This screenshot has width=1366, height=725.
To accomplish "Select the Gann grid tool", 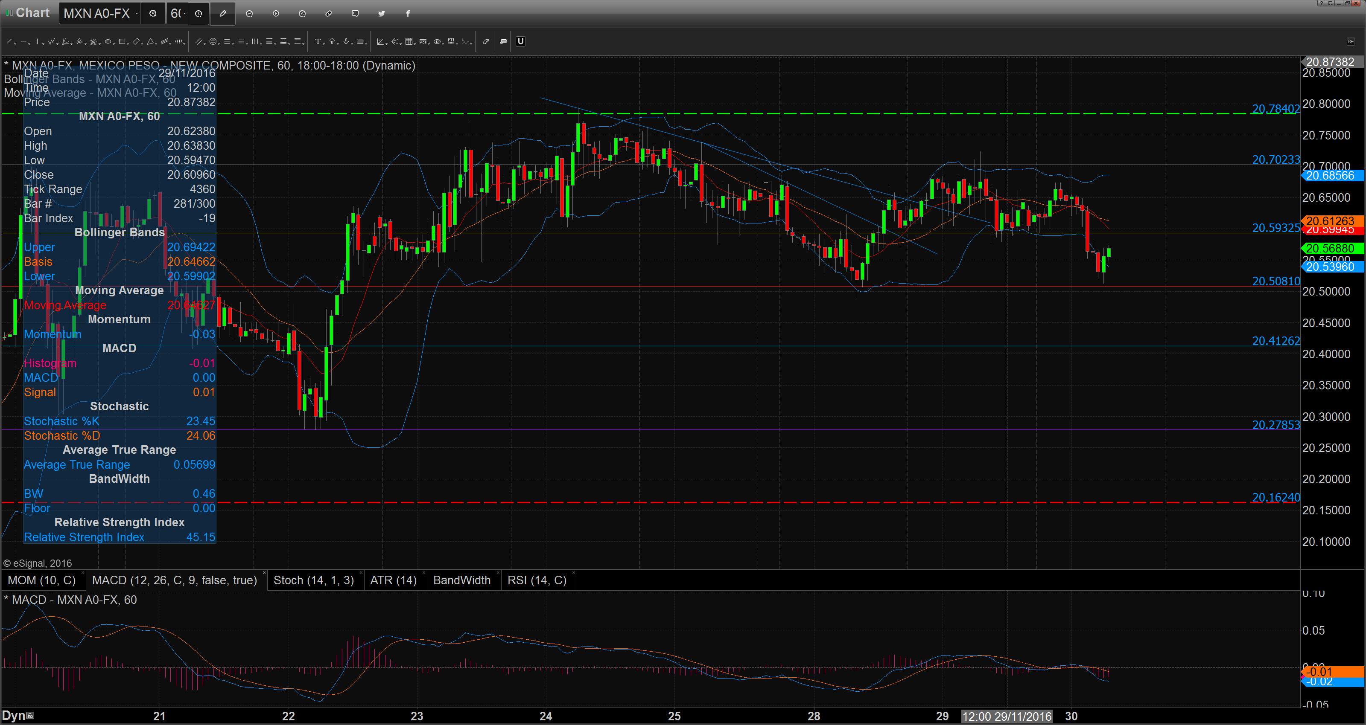I will [409, 41].
